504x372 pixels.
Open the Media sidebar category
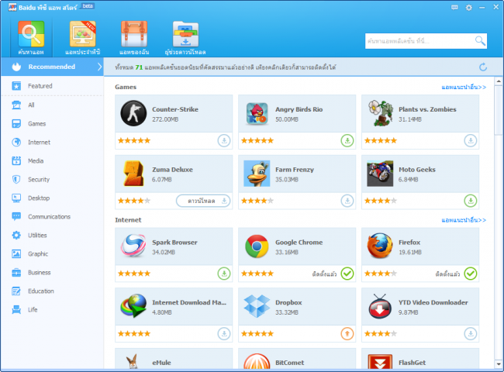52,161
